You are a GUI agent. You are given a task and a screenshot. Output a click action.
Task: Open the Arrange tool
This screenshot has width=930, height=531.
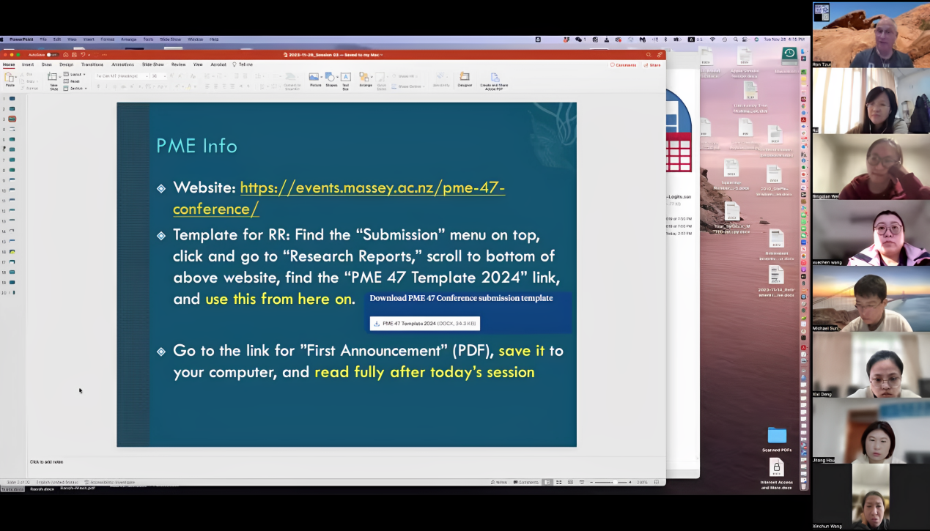point(365,78)
